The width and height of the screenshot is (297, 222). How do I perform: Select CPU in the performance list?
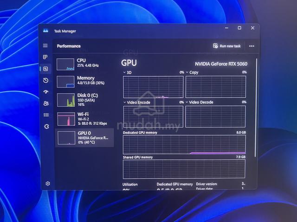pos(84,64)
